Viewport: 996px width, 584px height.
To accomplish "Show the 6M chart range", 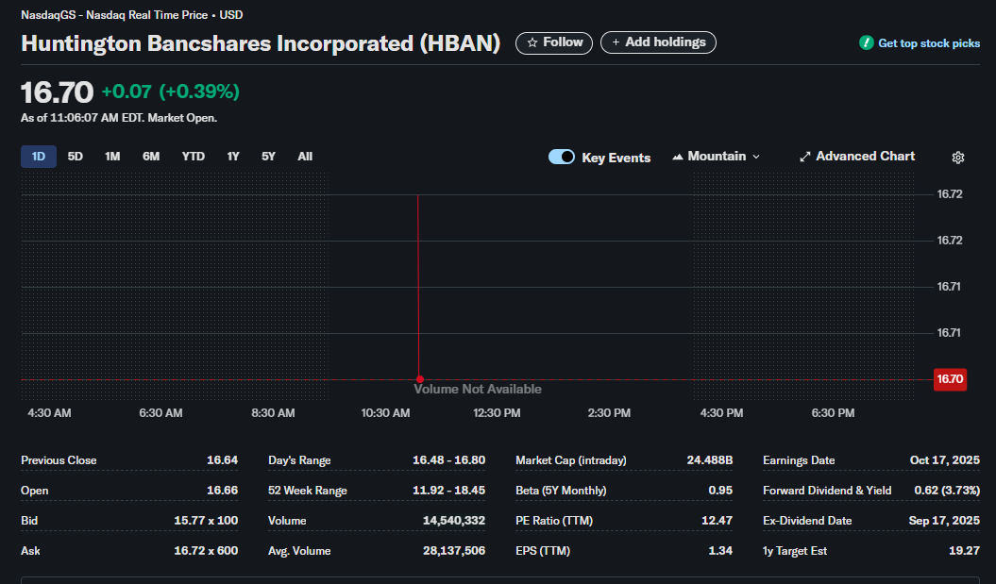I will tap(151, 157).
